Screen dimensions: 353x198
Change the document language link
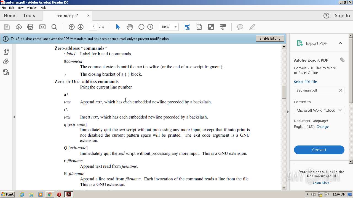pos(323,127)
